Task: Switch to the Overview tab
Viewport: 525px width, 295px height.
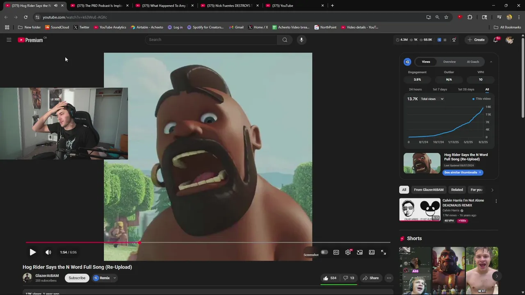Action: pyautogui.click(x=449, y=62)
